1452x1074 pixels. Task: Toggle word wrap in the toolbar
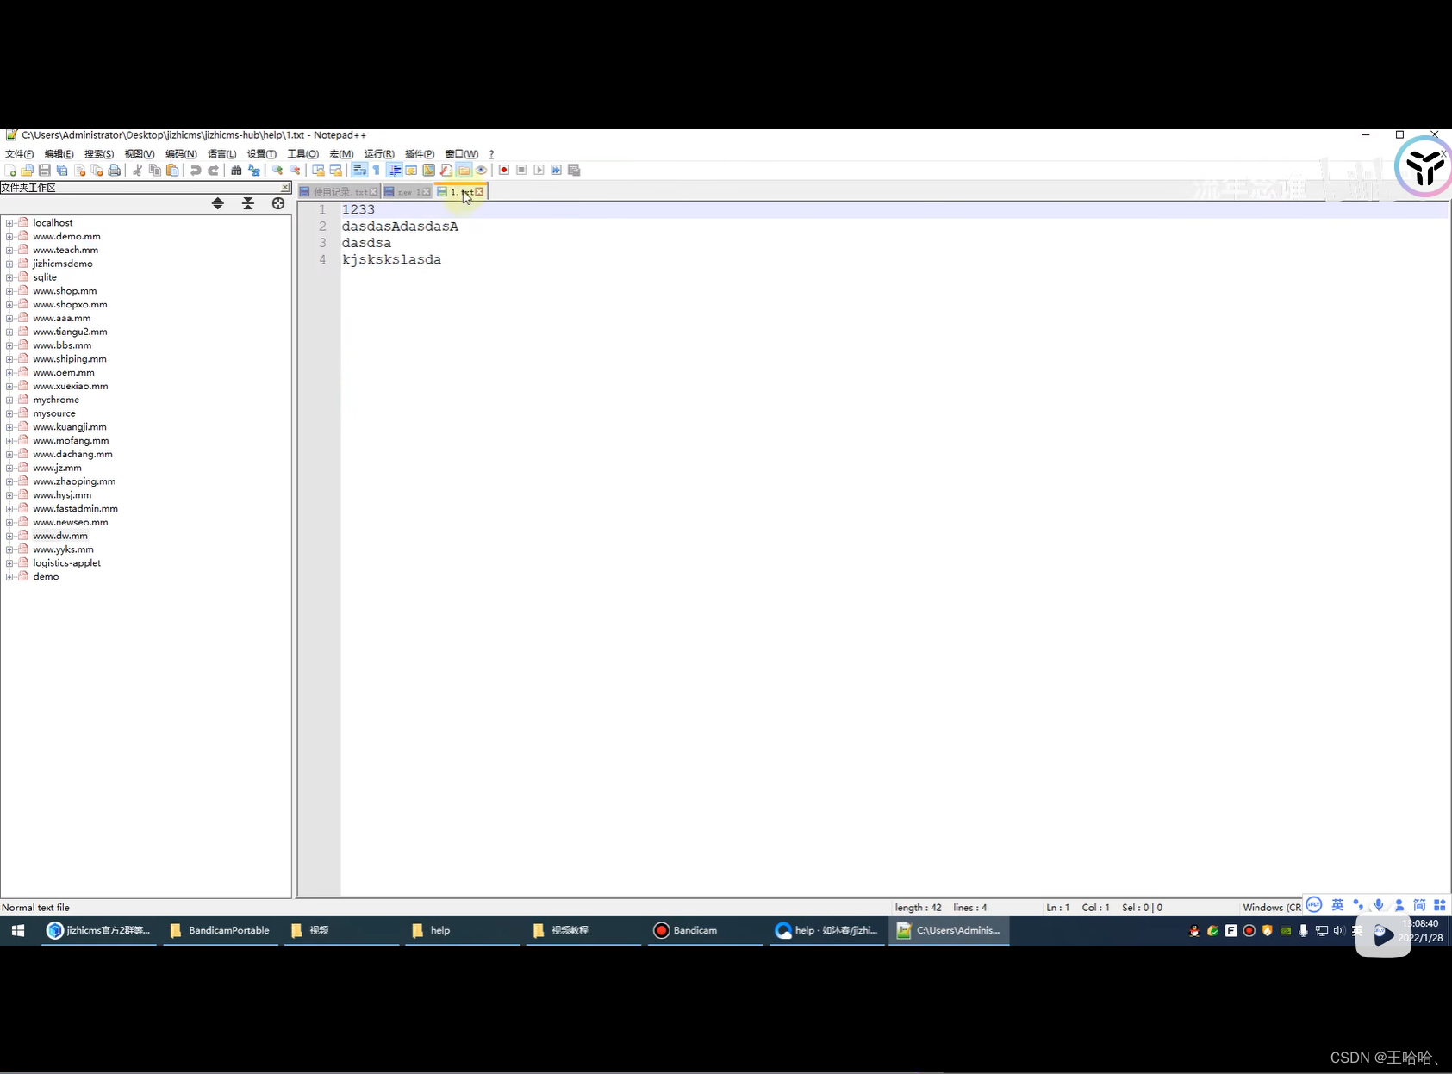[359, 170]
